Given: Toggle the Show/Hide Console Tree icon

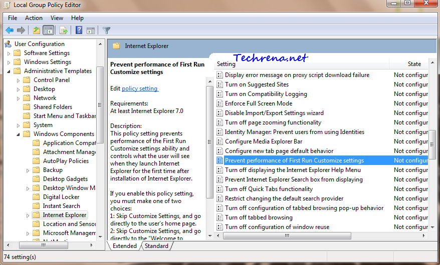Looking at the screenshot, I should 48,30.
